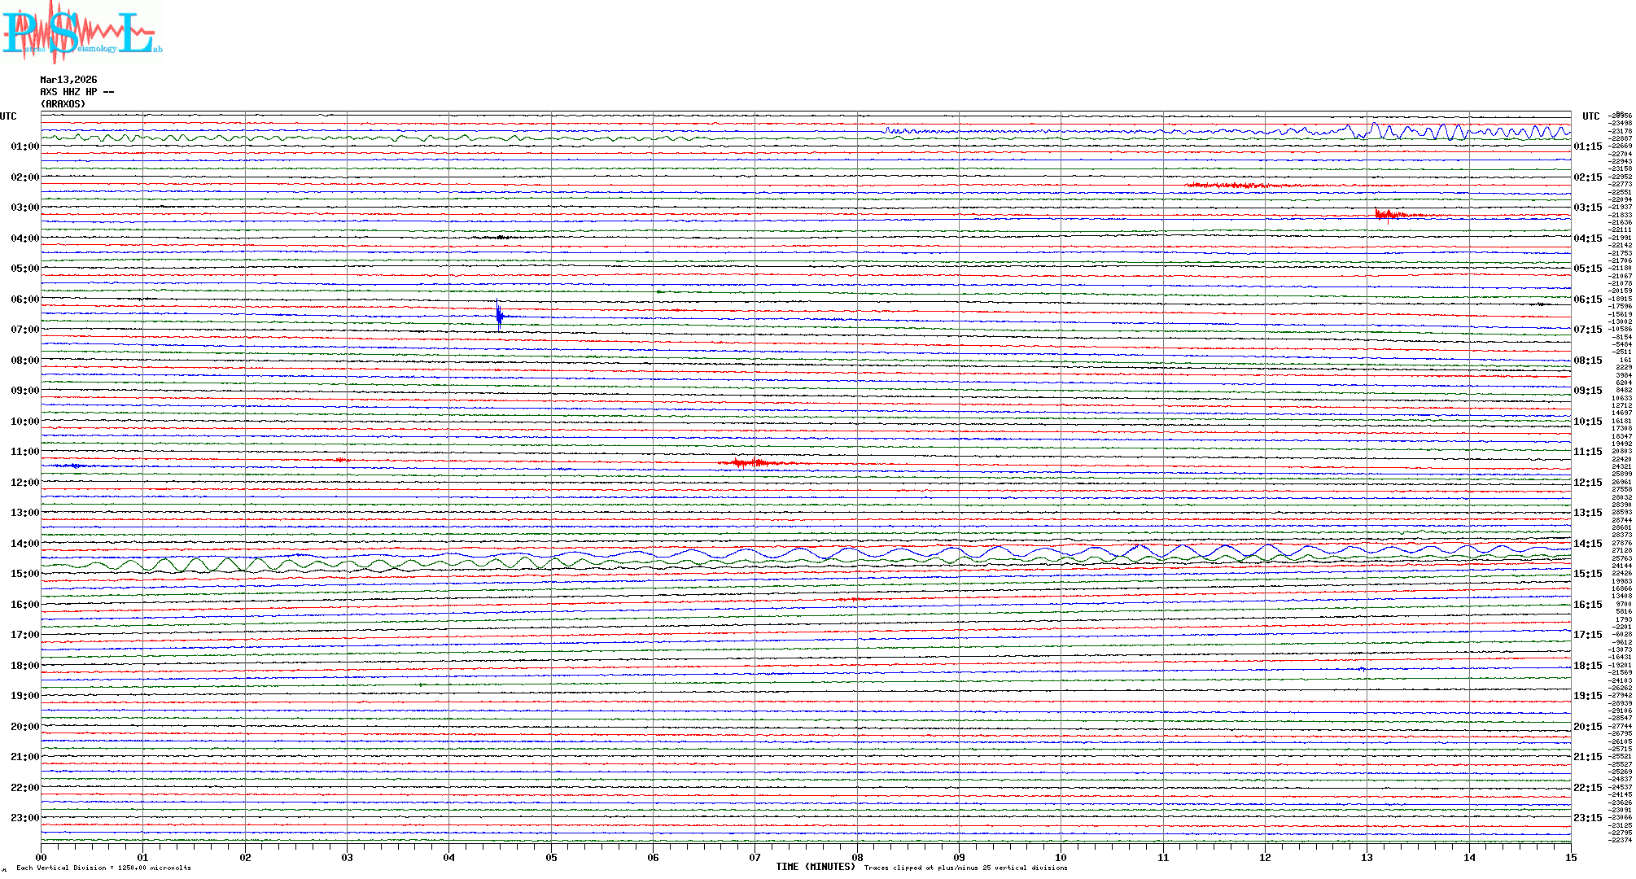Click the Mar13,2026 date label
1636x879 pixels.
pyautogui.click(x=68, y=80)
